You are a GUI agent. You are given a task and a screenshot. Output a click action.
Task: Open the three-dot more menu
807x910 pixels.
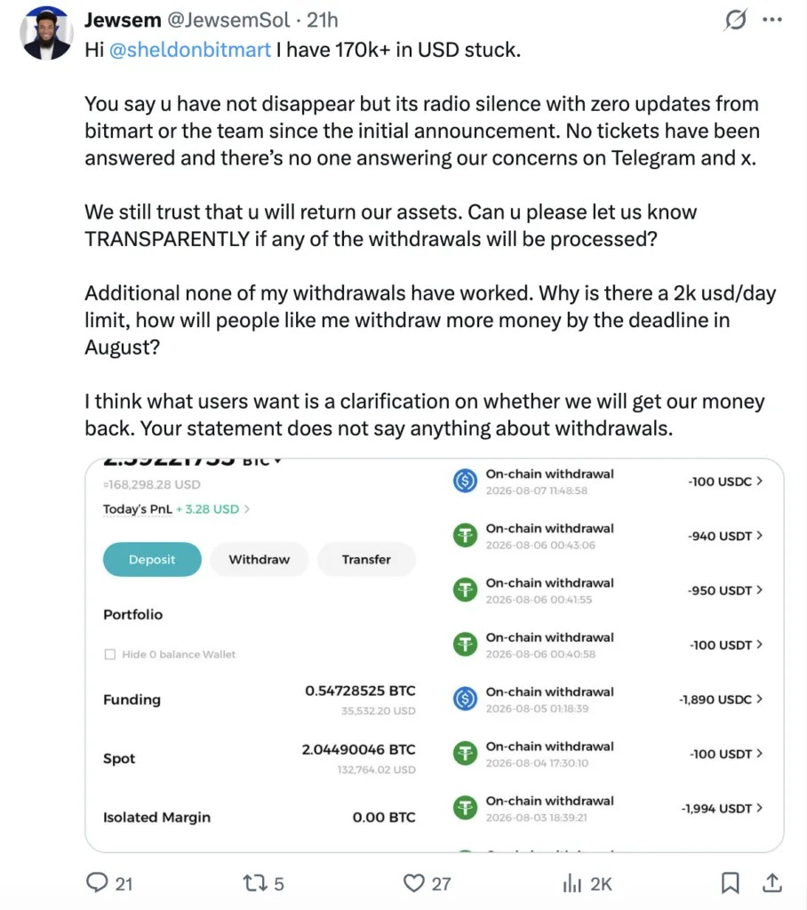pyautogui.click(x=772, y=20)
